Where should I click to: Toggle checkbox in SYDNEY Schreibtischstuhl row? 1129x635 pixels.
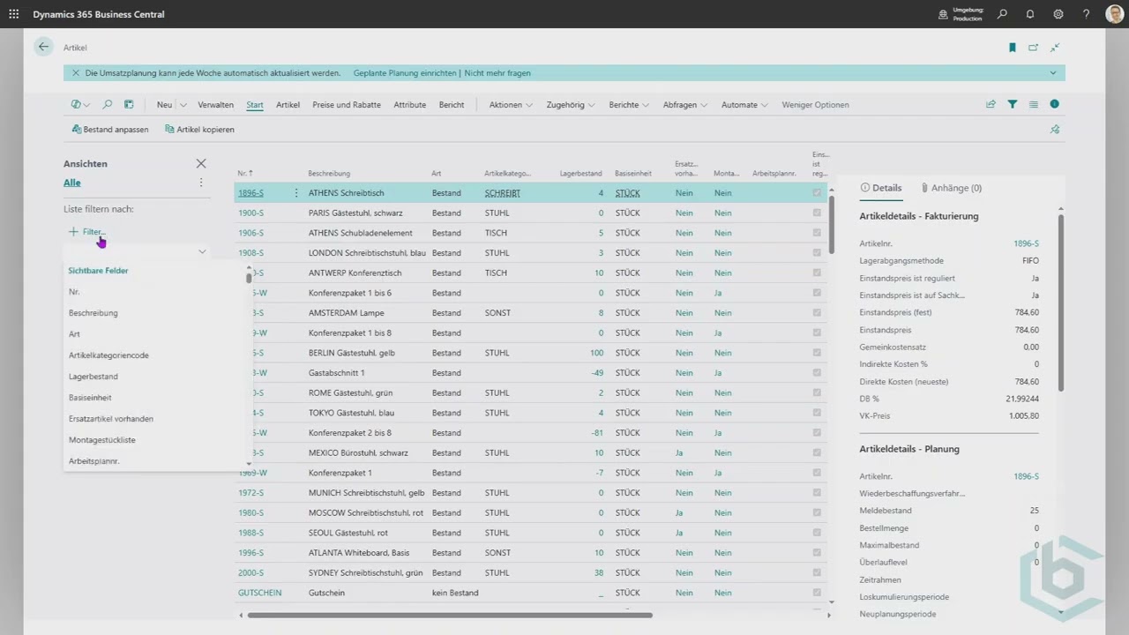click(817, 572)
